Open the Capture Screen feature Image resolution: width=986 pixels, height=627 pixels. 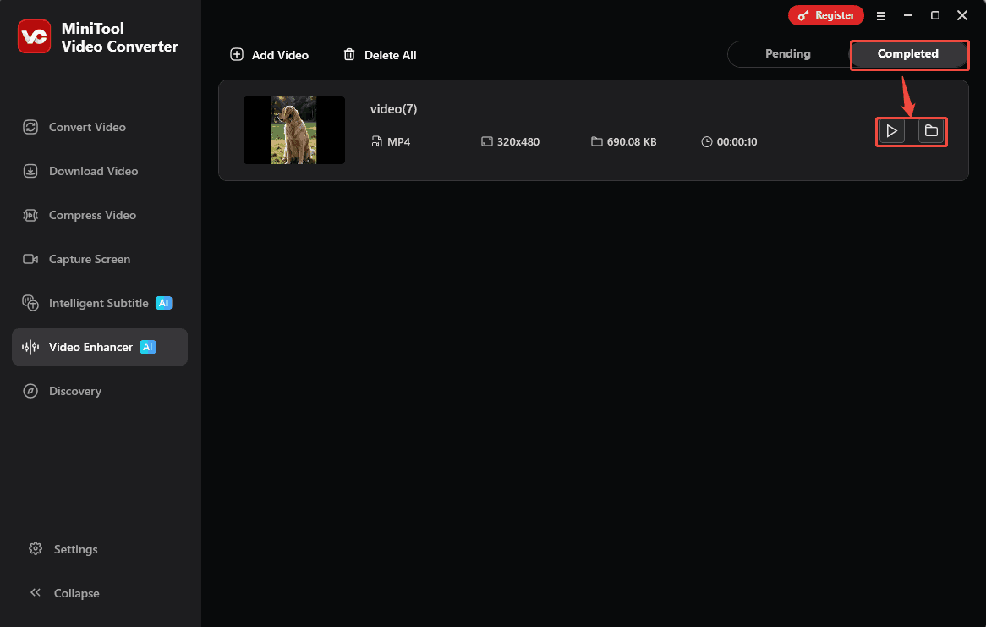click(x=30, y=259)
